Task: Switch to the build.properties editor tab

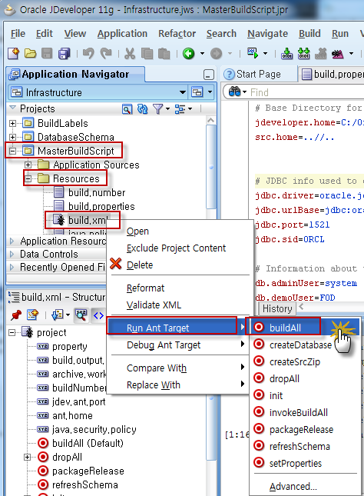Action: (x=333, y=75)
